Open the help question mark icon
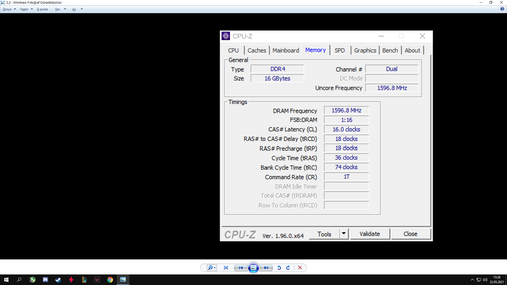 (502, 9)
